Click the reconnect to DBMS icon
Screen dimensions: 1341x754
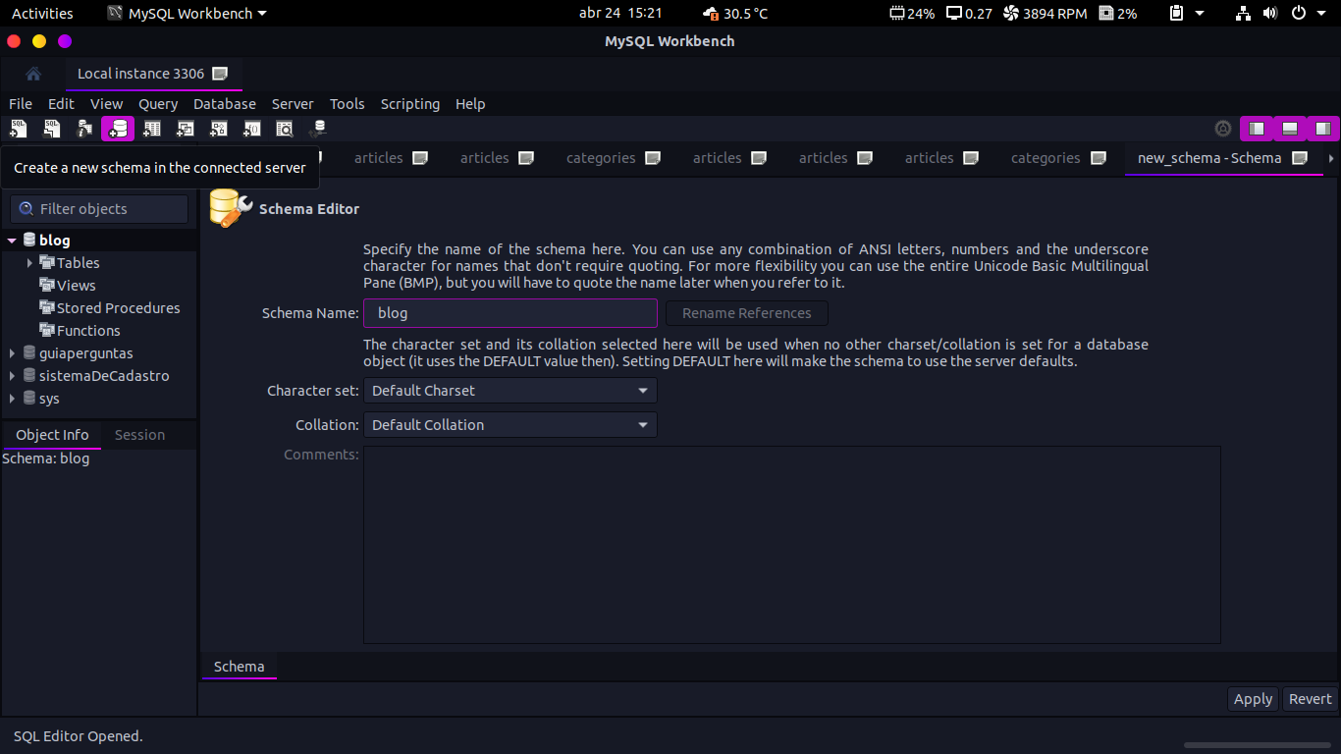pos(317,129)
